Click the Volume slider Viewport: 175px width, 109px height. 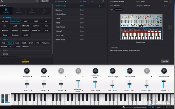[164, 84]
